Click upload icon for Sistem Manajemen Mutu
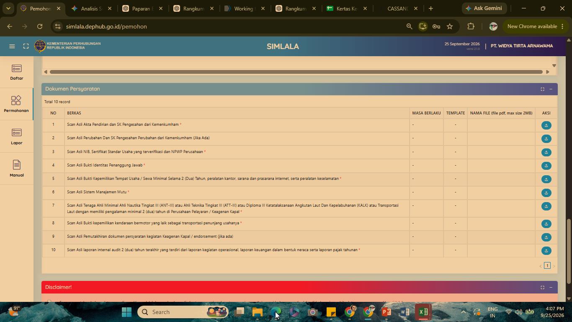 click(x=546, y=193)
